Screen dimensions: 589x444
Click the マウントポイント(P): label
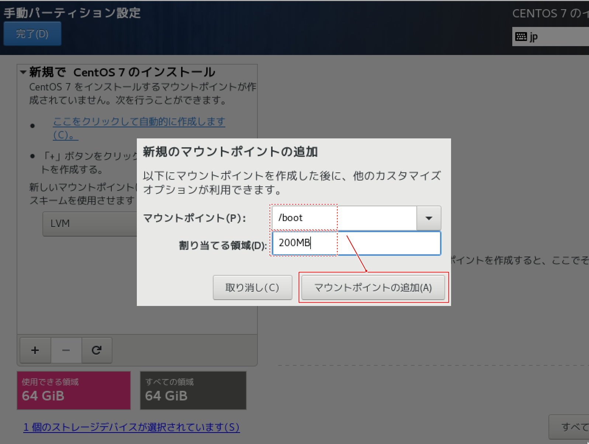click(194, 218)
